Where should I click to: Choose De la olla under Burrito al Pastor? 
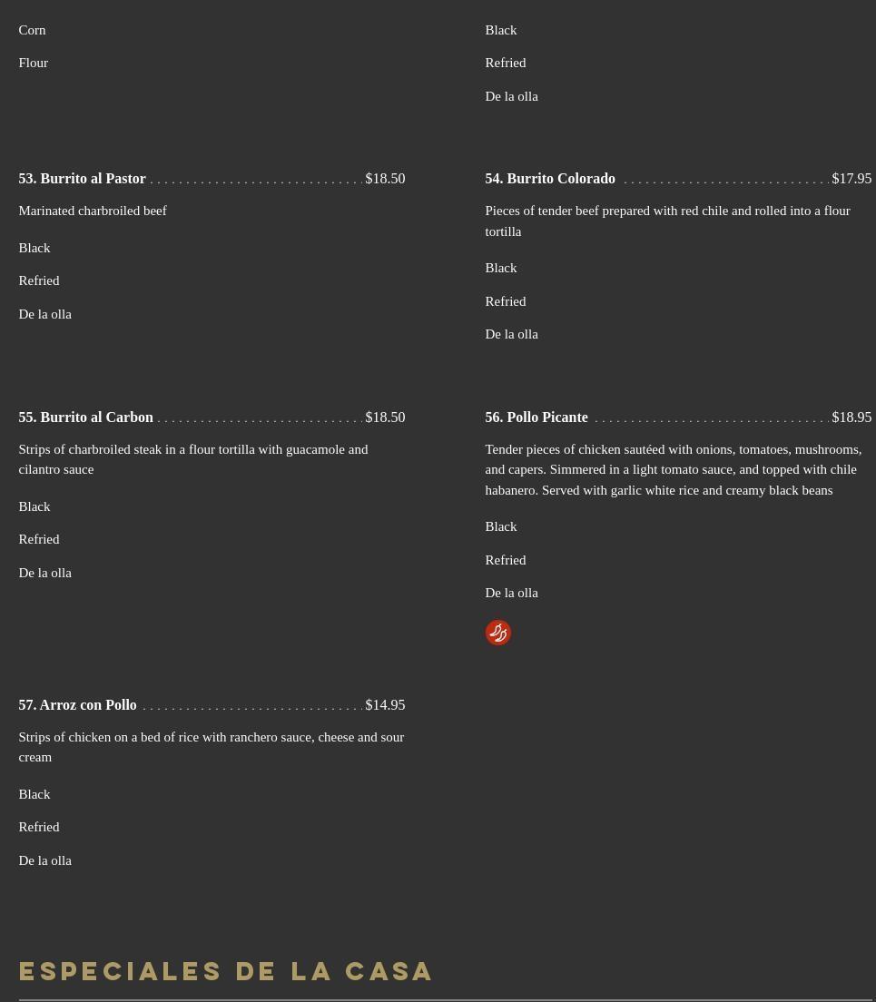pyautogui.click(x=44, y=314)
